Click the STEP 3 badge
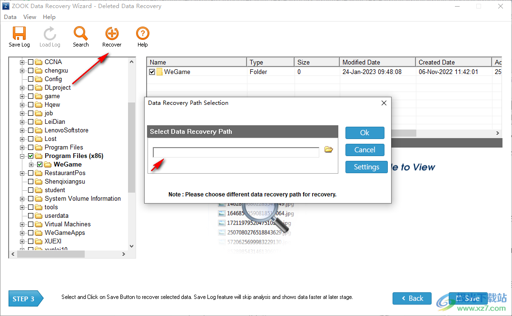512x316 pixels. coord(25,298)
